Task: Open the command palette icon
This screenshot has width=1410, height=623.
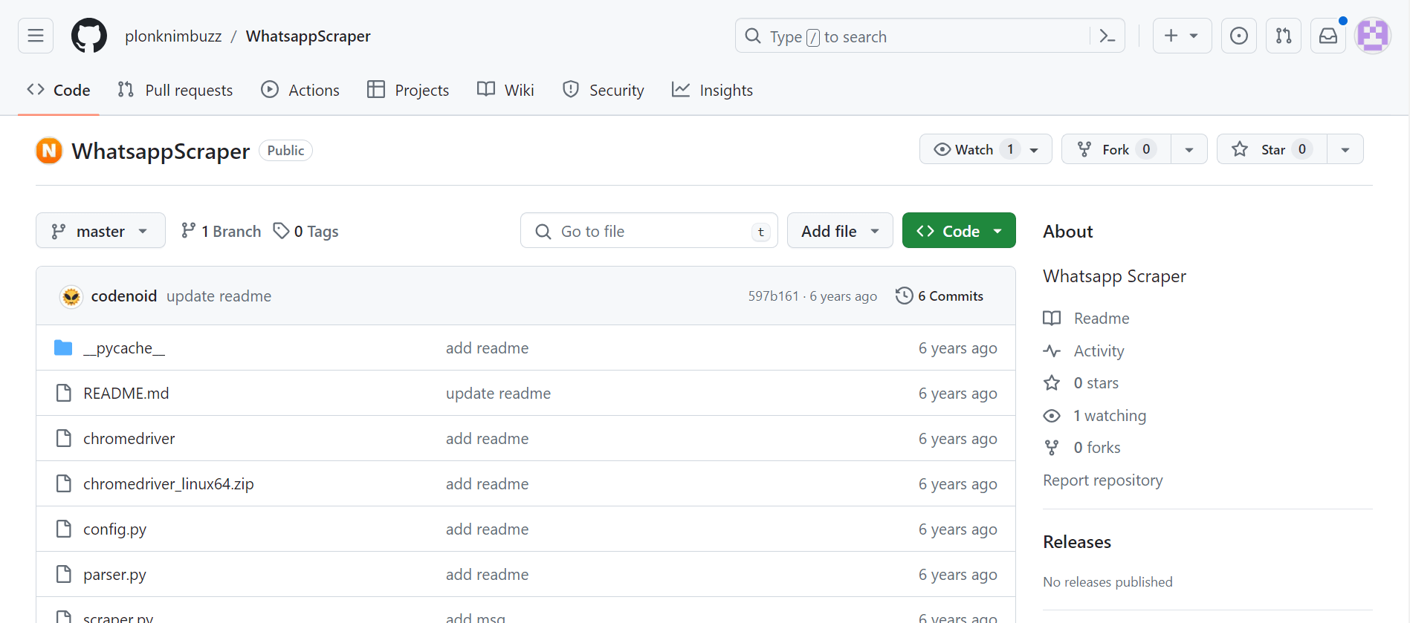Action: (x=1107, y=36)
